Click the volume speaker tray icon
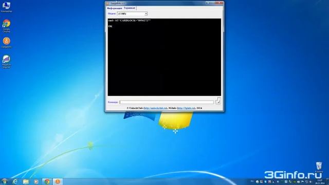 [x=310, y=182]
